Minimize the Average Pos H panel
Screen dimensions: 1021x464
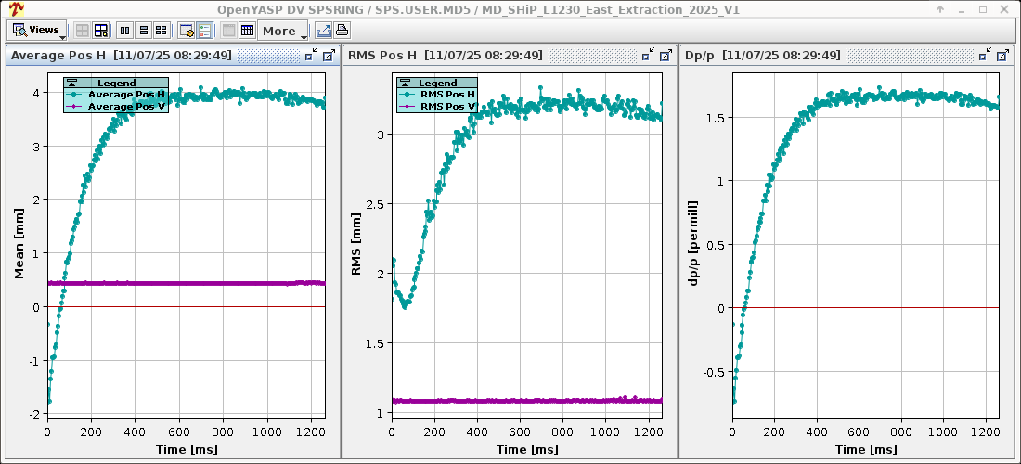click(x=312, y=56)
